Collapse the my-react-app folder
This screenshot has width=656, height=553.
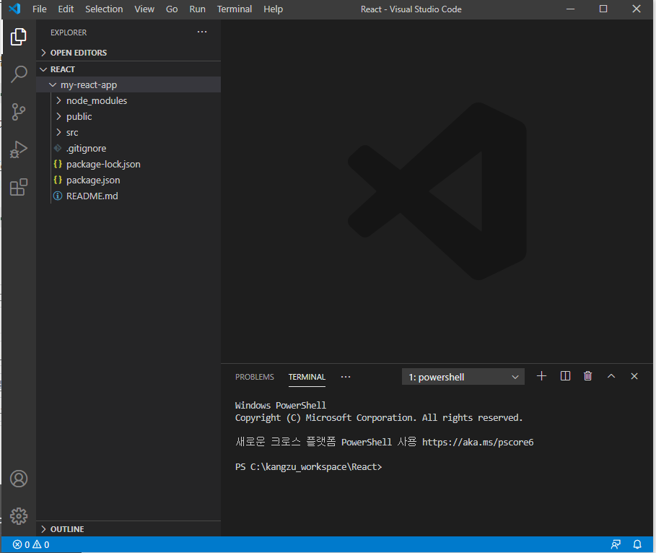[128, 84]
